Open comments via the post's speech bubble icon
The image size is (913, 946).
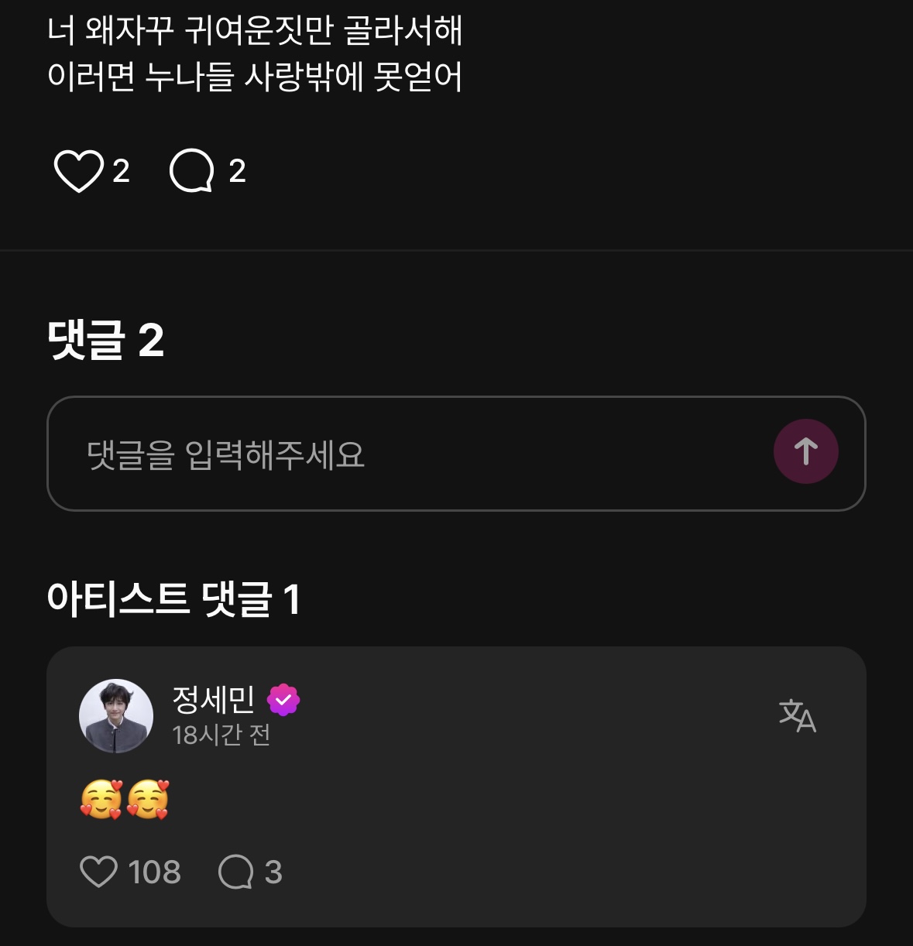coord(191,170)
